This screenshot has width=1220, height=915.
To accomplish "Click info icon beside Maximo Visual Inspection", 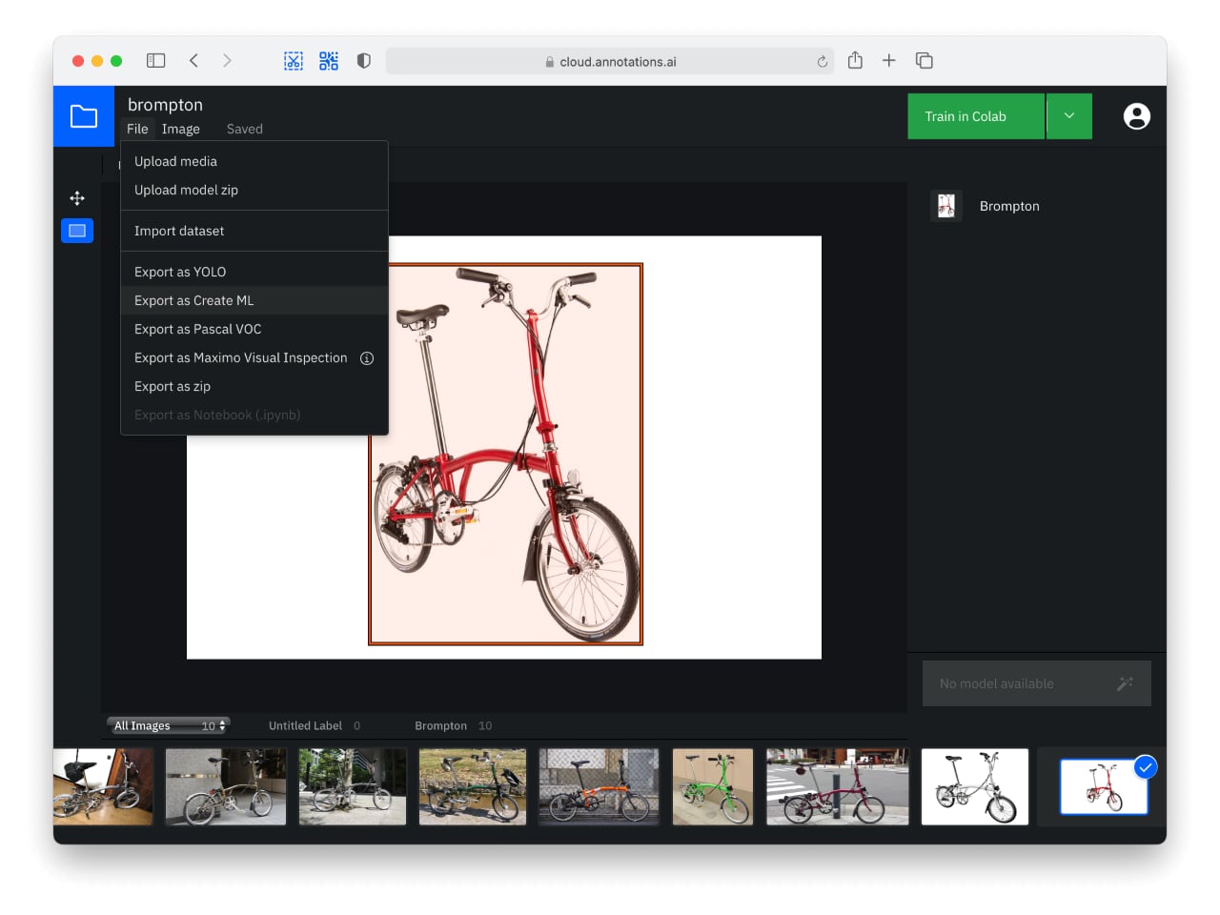I will tap(367, 358).
